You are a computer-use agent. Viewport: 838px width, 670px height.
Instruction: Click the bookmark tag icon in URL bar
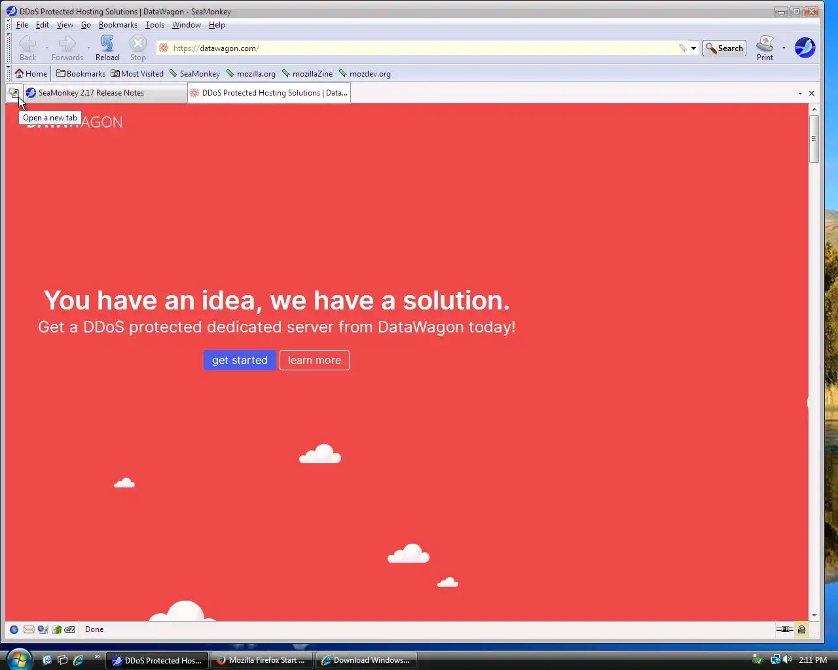point(682,48)
